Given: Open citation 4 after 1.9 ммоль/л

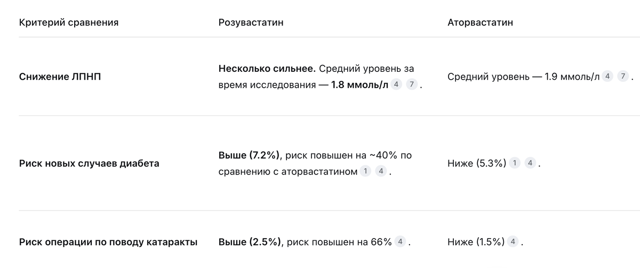Looking at the screenshot, I should (x=607, y=76).
